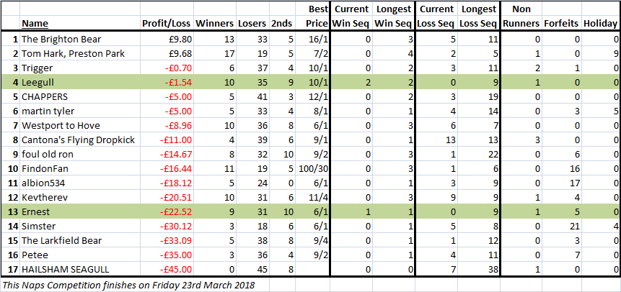The width and height of the screenshot is (621, 292).
Task: Click the Longest Loss Seq header
Action: (x=478, y=17)
